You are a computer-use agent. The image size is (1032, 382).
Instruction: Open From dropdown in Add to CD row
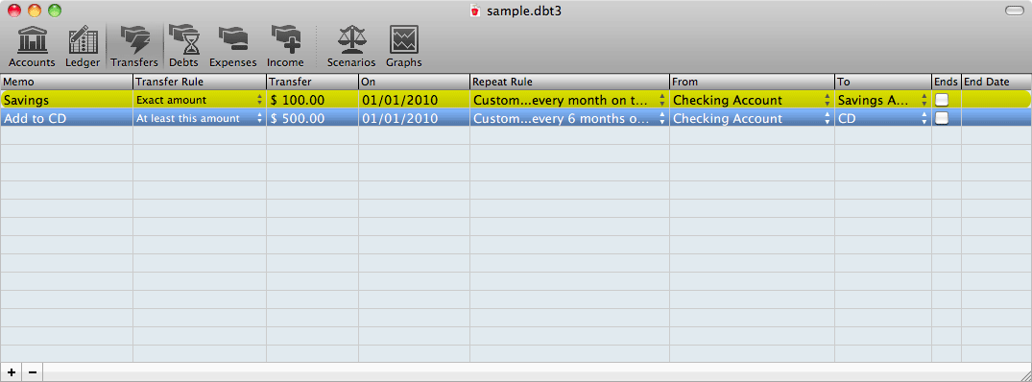coord(751,118)
